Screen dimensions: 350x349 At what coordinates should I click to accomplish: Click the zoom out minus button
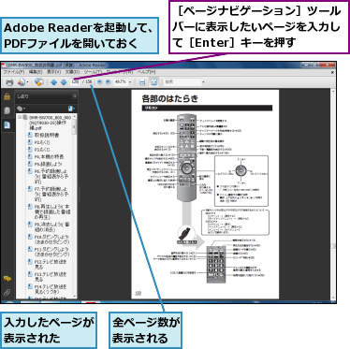100,82
